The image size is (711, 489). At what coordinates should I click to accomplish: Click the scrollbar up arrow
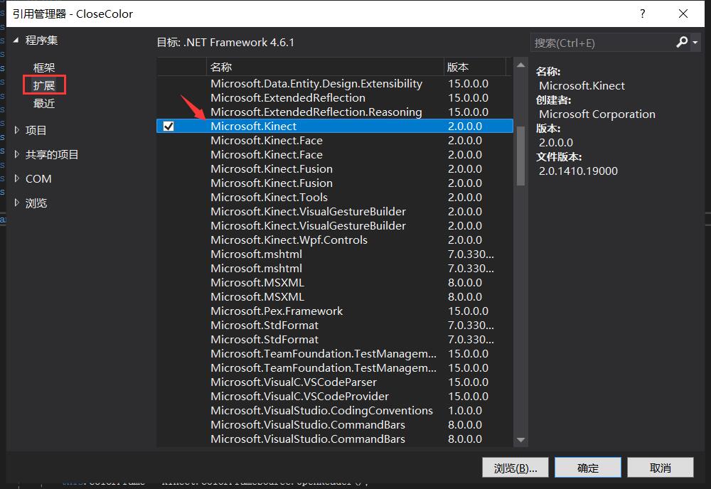coord(520,65)
